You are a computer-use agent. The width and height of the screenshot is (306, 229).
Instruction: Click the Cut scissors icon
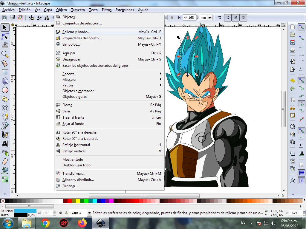pos(292,107)
